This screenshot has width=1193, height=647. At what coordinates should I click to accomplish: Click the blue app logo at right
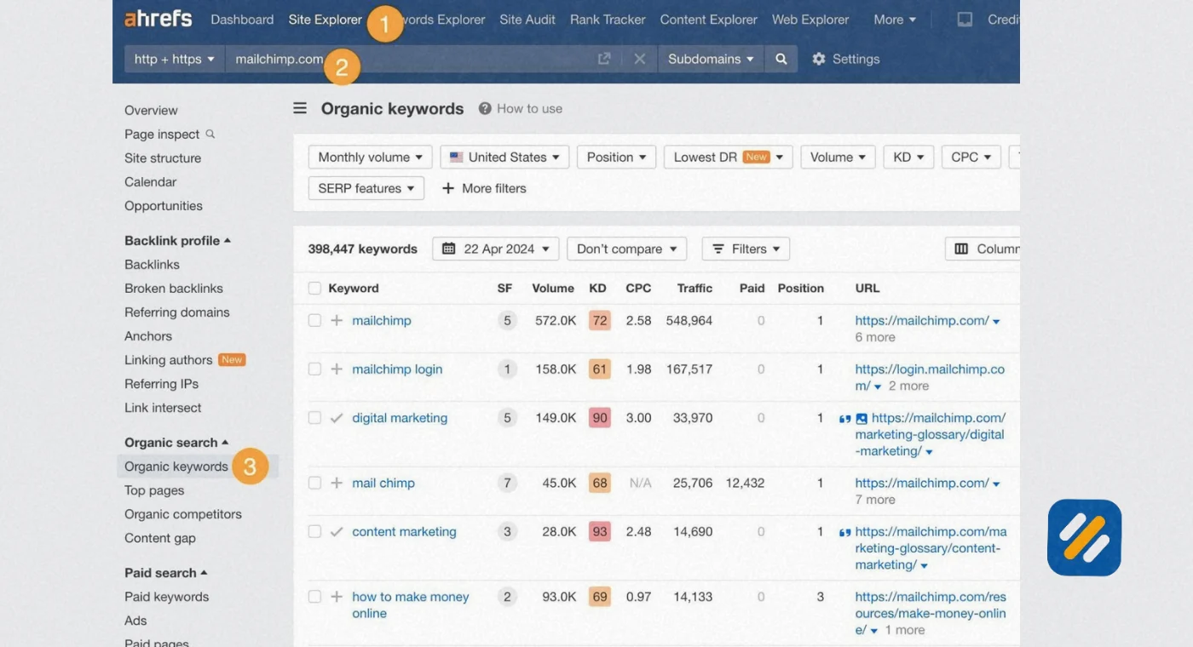(1084, 537)
